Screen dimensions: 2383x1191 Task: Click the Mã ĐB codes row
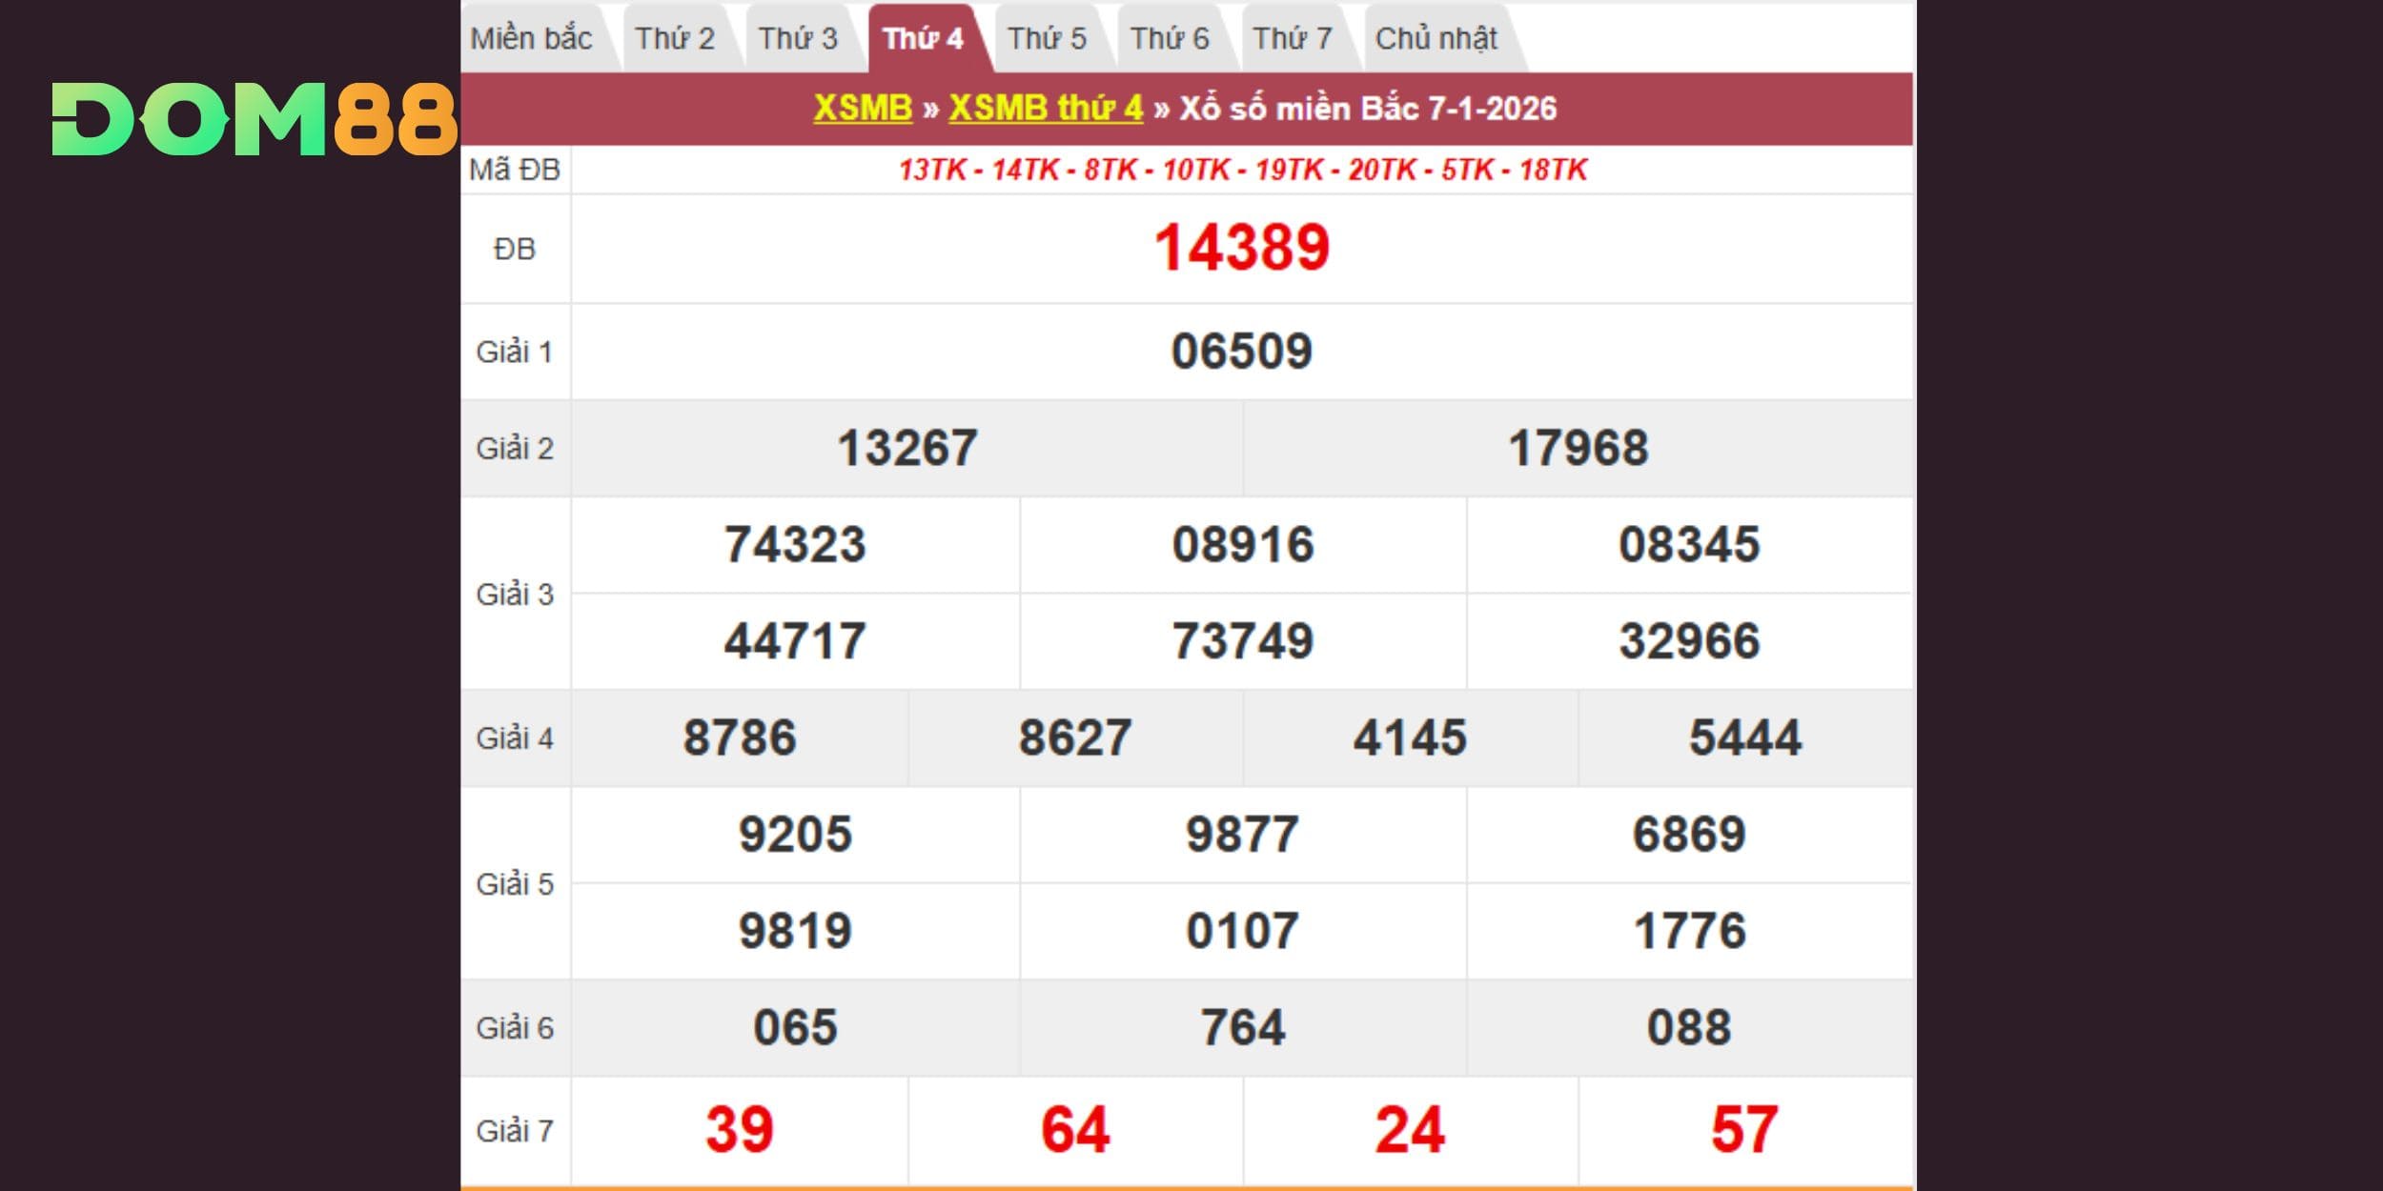(1242, 170)
